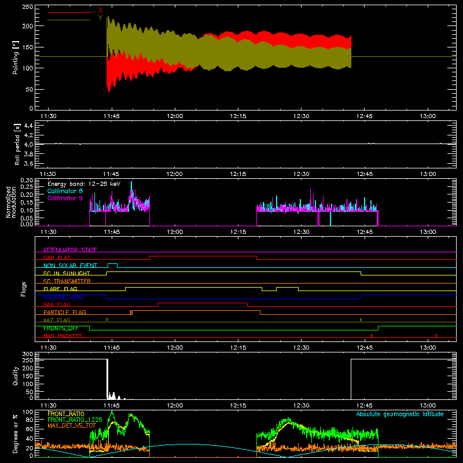Click the "Normalized modulation" axis title

pos(11,202)
